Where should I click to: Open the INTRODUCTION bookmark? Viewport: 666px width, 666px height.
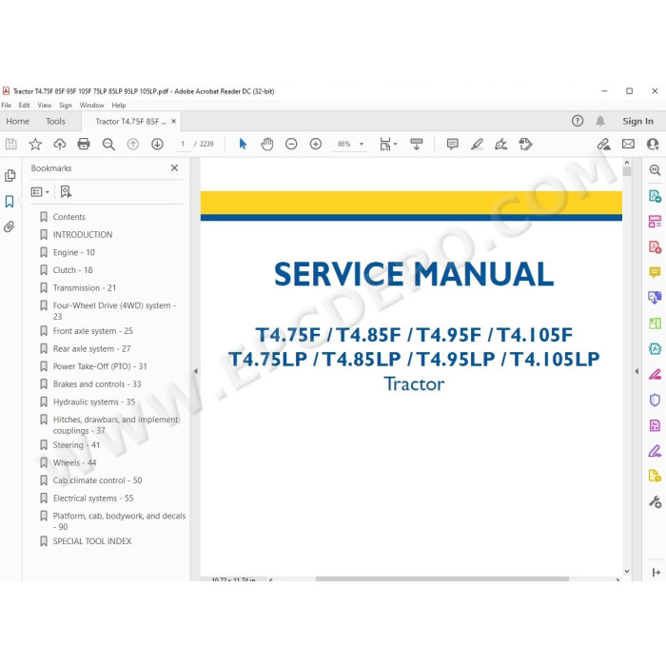[x=83, y=235]
